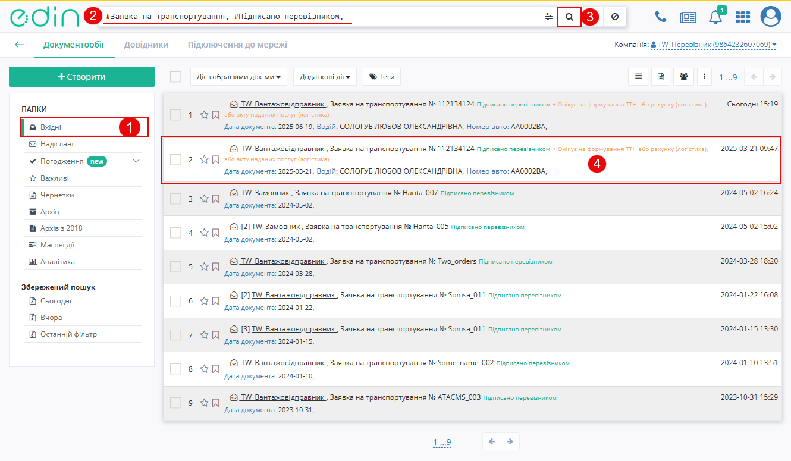Open sender link TW_Замовник in Hanta_007 row
The image size is (791, 461).
[x=266, y=193]
